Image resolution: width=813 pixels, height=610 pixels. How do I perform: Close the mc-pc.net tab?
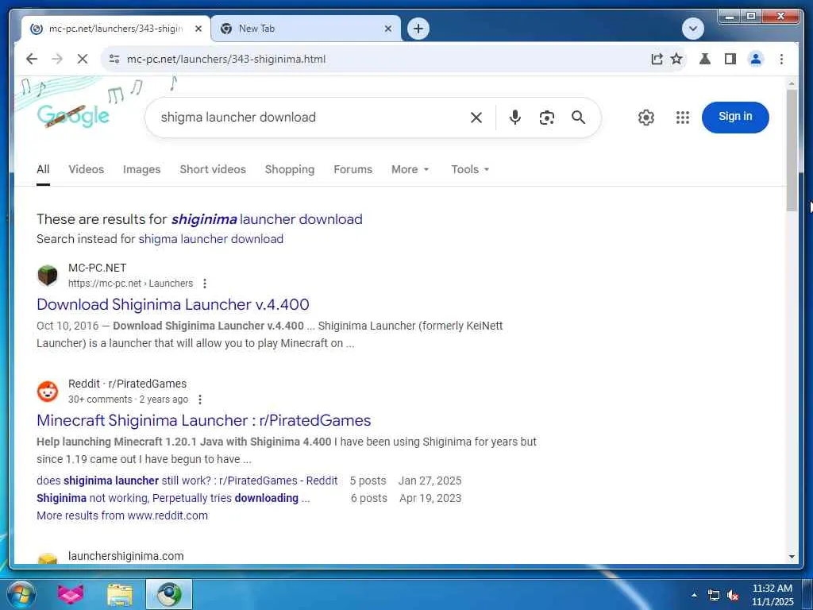coord(198,29)
